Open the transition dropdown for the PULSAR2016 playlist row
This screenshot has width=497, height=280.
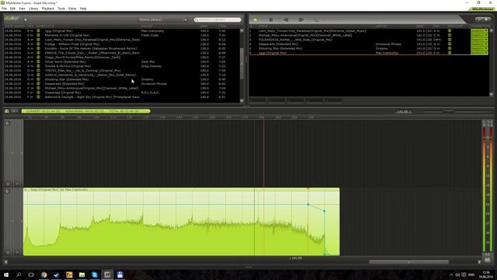click(479, 40)
